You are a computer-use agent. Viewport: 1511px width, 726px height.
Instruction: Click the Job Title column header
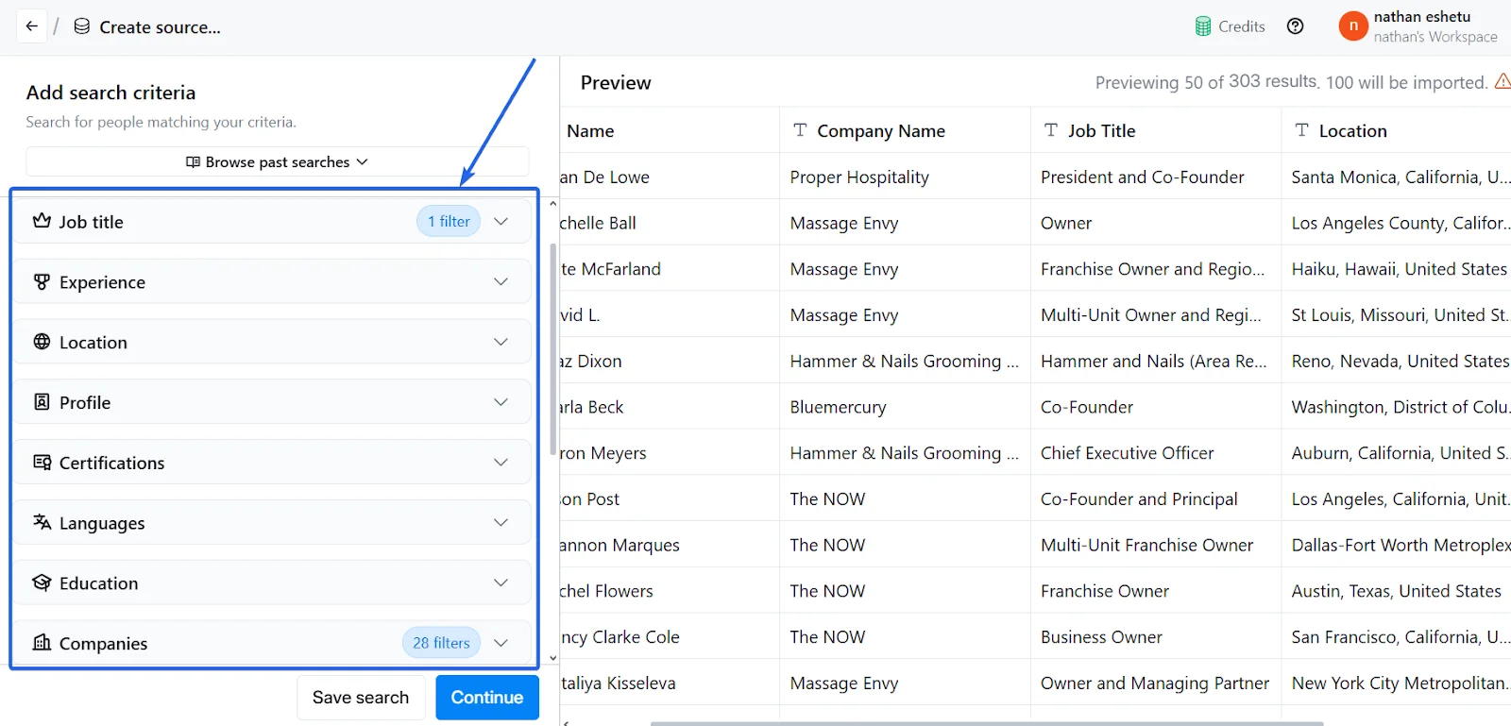pos(1156,131)
